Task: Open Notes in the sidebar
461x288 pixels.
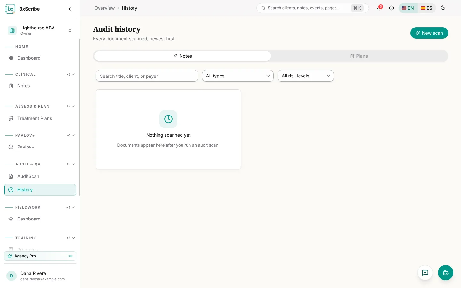Action: [40, 86]
